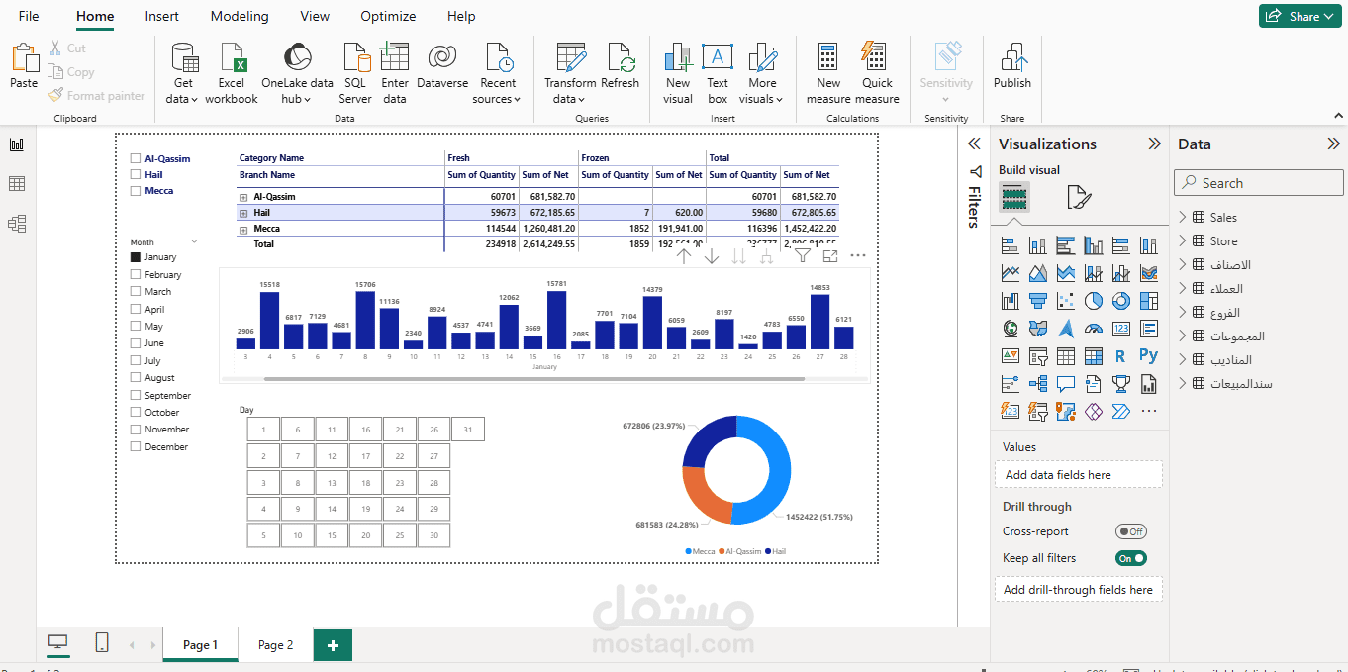This screenshot has height=672, width=1348.
Task: Click Refresh in Queries group
Action: point(620,67)
